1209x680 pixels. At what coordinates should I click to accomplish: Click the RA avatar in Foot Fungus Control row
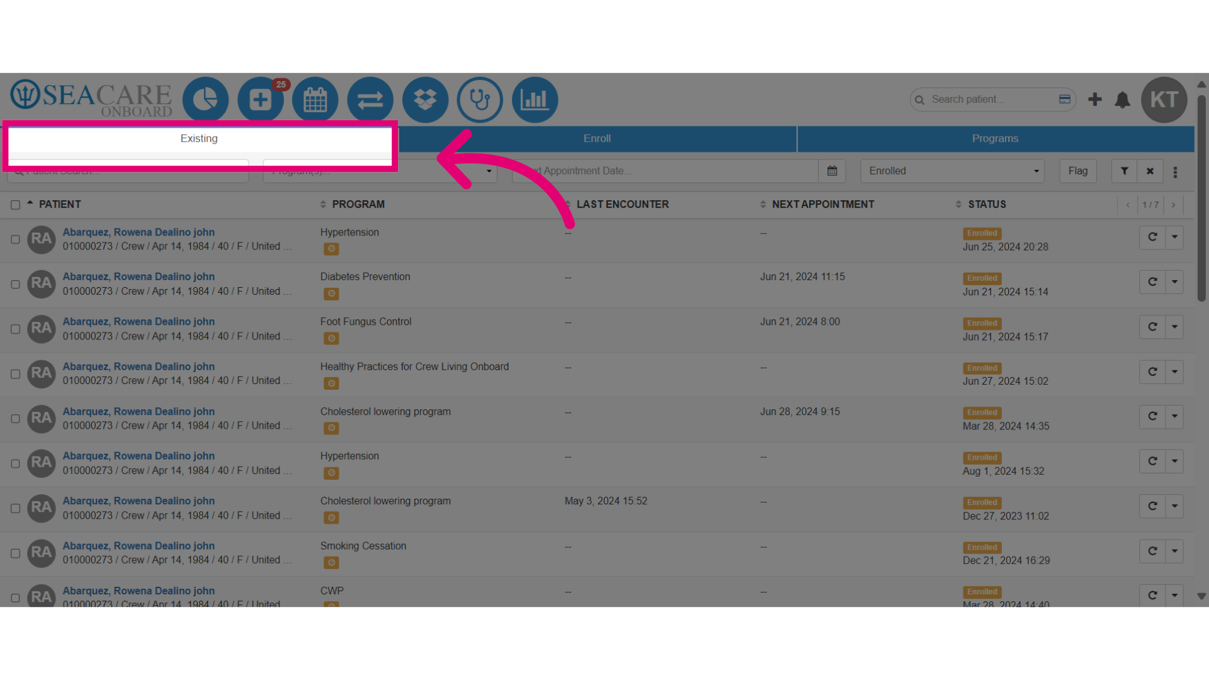tap(42, 329)
